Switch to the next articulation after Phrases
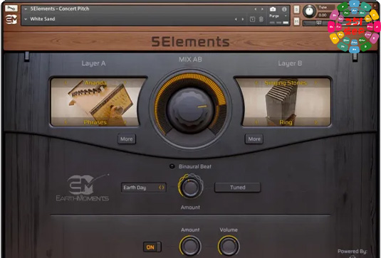Image resolution: width=381 pixels, height=258 pixels. [125, 122]
